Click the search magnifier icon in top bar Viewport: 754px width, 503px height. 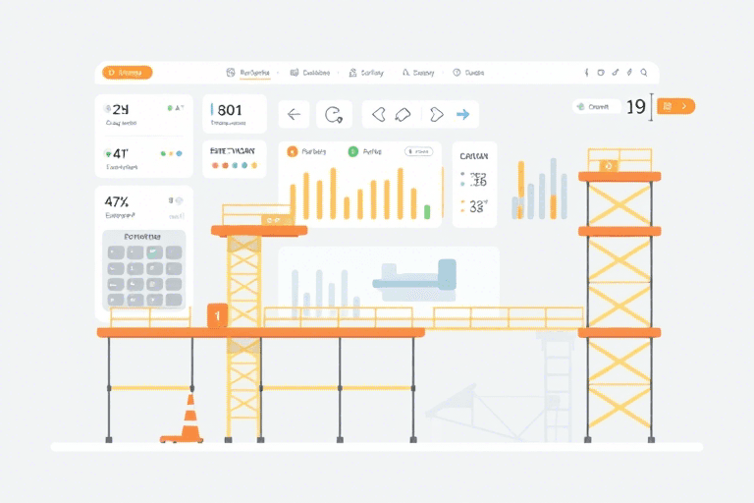tap(644, 73)
